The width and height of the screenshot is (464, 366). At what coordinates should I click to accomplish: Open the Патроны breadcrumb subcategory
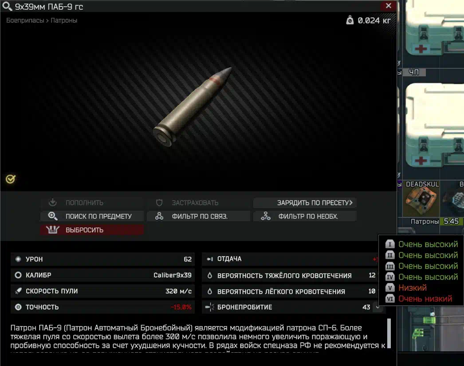click(x=64, y=20)
